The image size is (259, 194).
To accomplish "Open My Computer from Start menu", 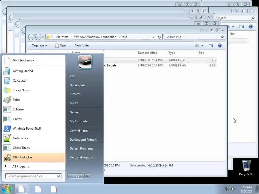I will [79, 121].
